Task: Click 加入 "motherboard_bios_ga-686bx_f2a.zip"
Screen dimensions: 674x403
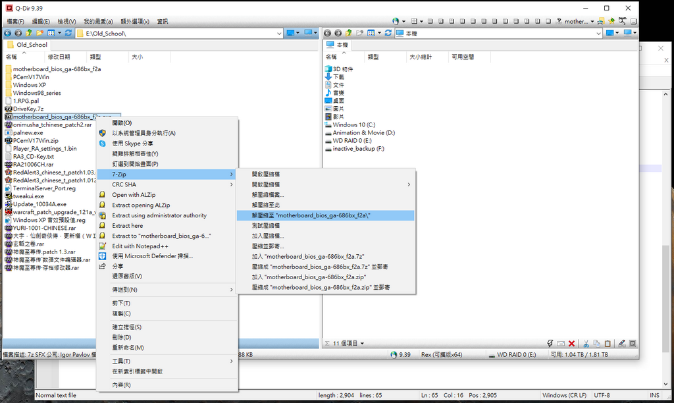Action: pyautogui.click(x=326, y=277)
